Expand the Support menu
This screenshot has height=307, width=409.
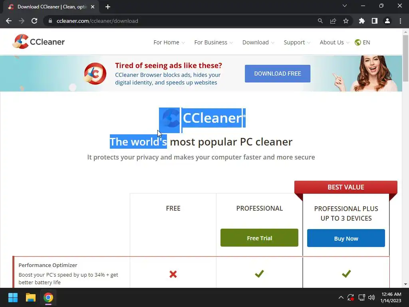pyautogui.click(x=297, y=42)
